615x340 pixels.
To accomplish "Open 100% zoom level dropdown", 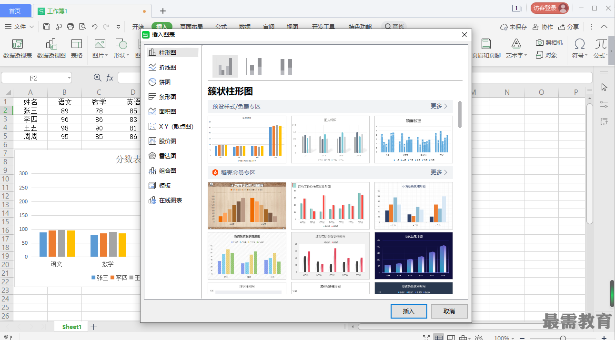I will pos(505,338).
